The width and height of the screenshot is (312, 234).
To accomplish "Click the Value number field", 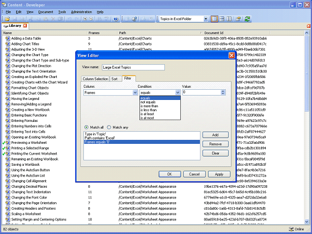I will [201, 92].
